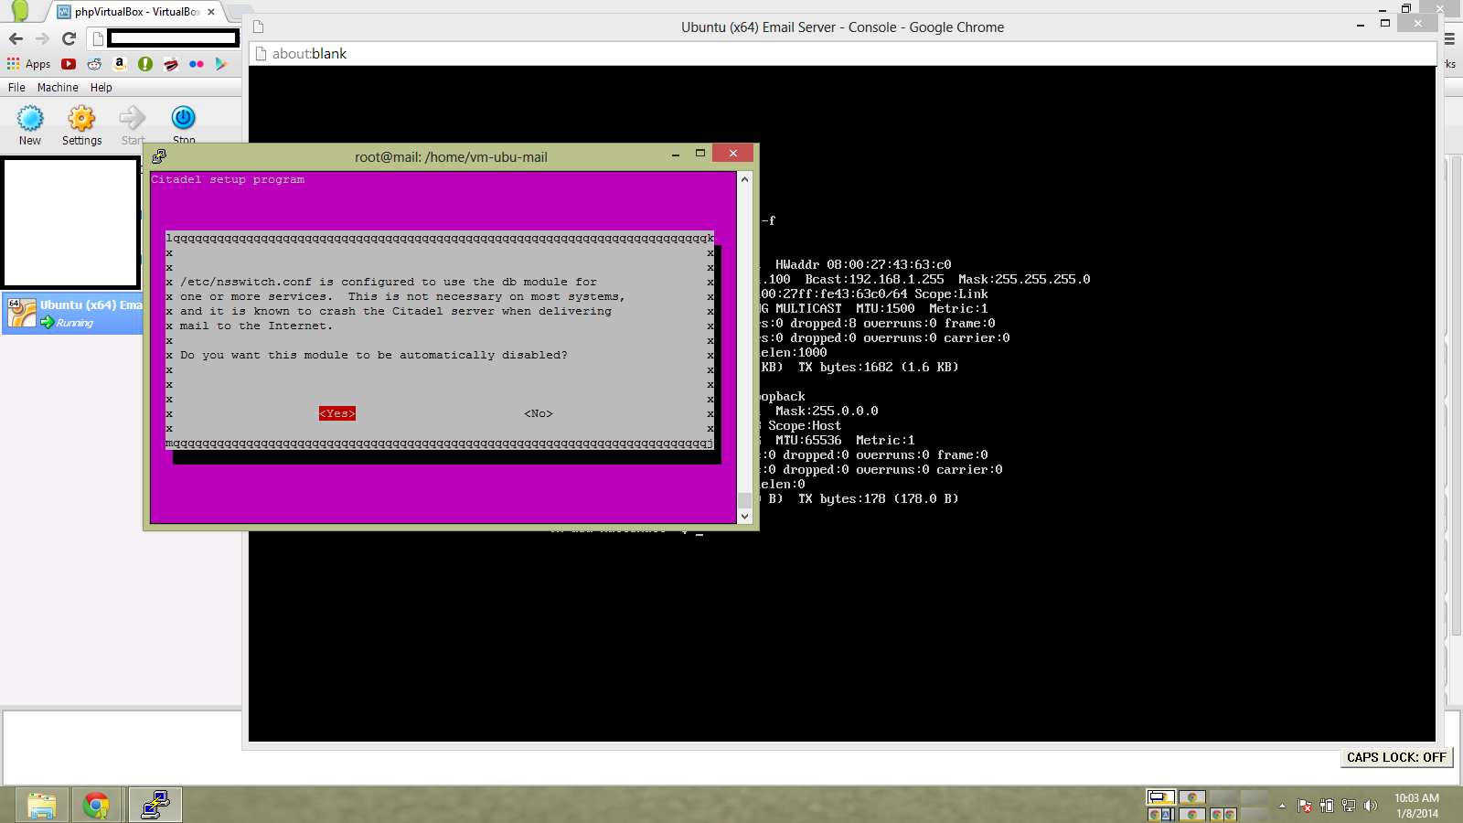Viewport: 1463px width, 823px height.
Task: Open the Chrome menu hamburger icon
Action: [x=1449, y=38]
